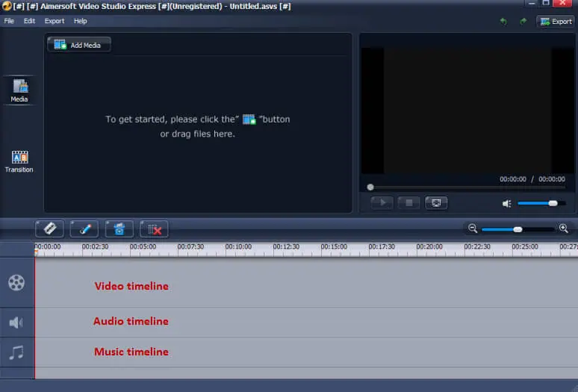Click the redo arrow icon
Image resolution: width=578 pixels, height=392 pixels.
pyautogui.click(x=523, y=22)
